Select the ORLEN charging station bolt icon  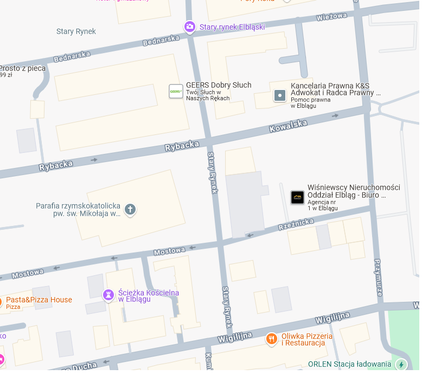(401, 365)
